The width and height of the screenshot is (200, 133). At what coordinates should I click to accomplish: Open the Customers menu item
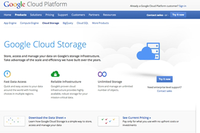point(78,15)
